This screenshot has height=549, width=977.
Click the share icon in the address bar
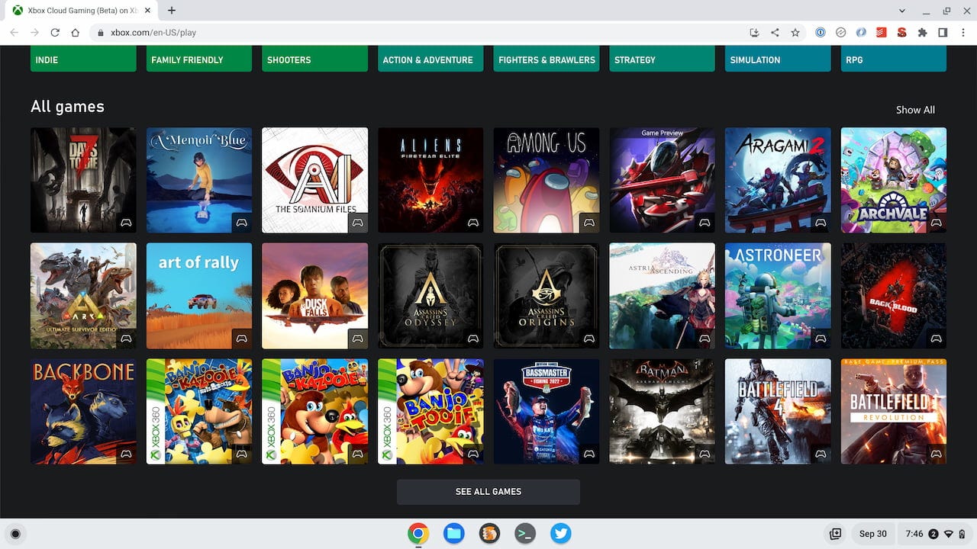pos(775,33)
